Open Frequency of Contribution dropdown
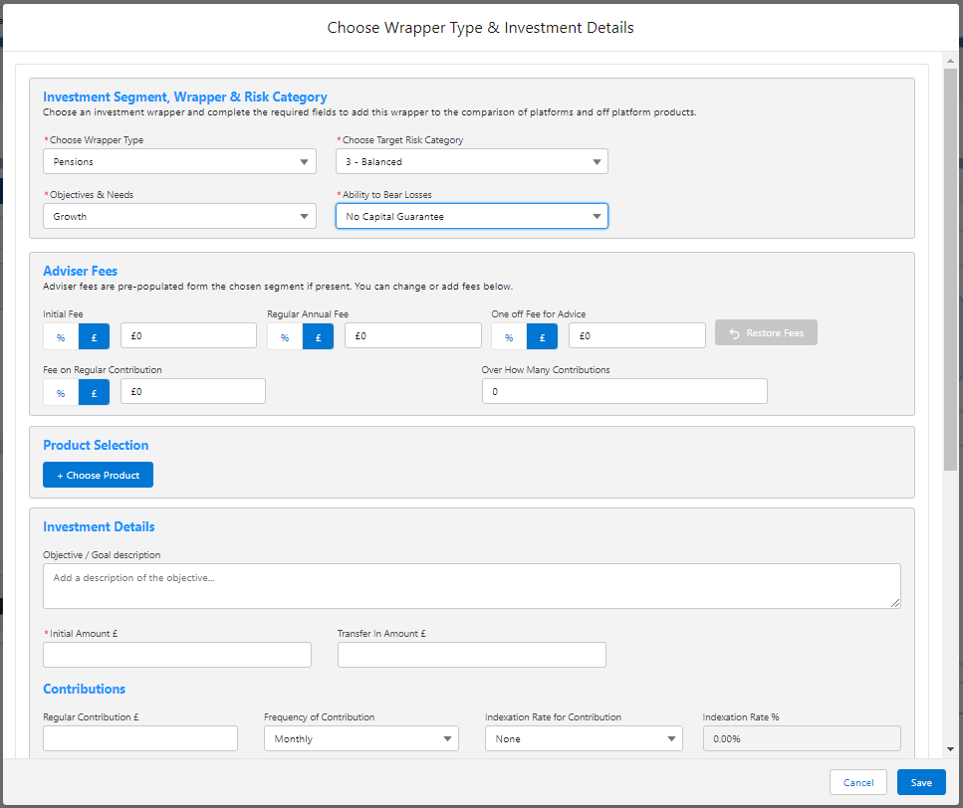963x808 pixels. click(361, 738)
